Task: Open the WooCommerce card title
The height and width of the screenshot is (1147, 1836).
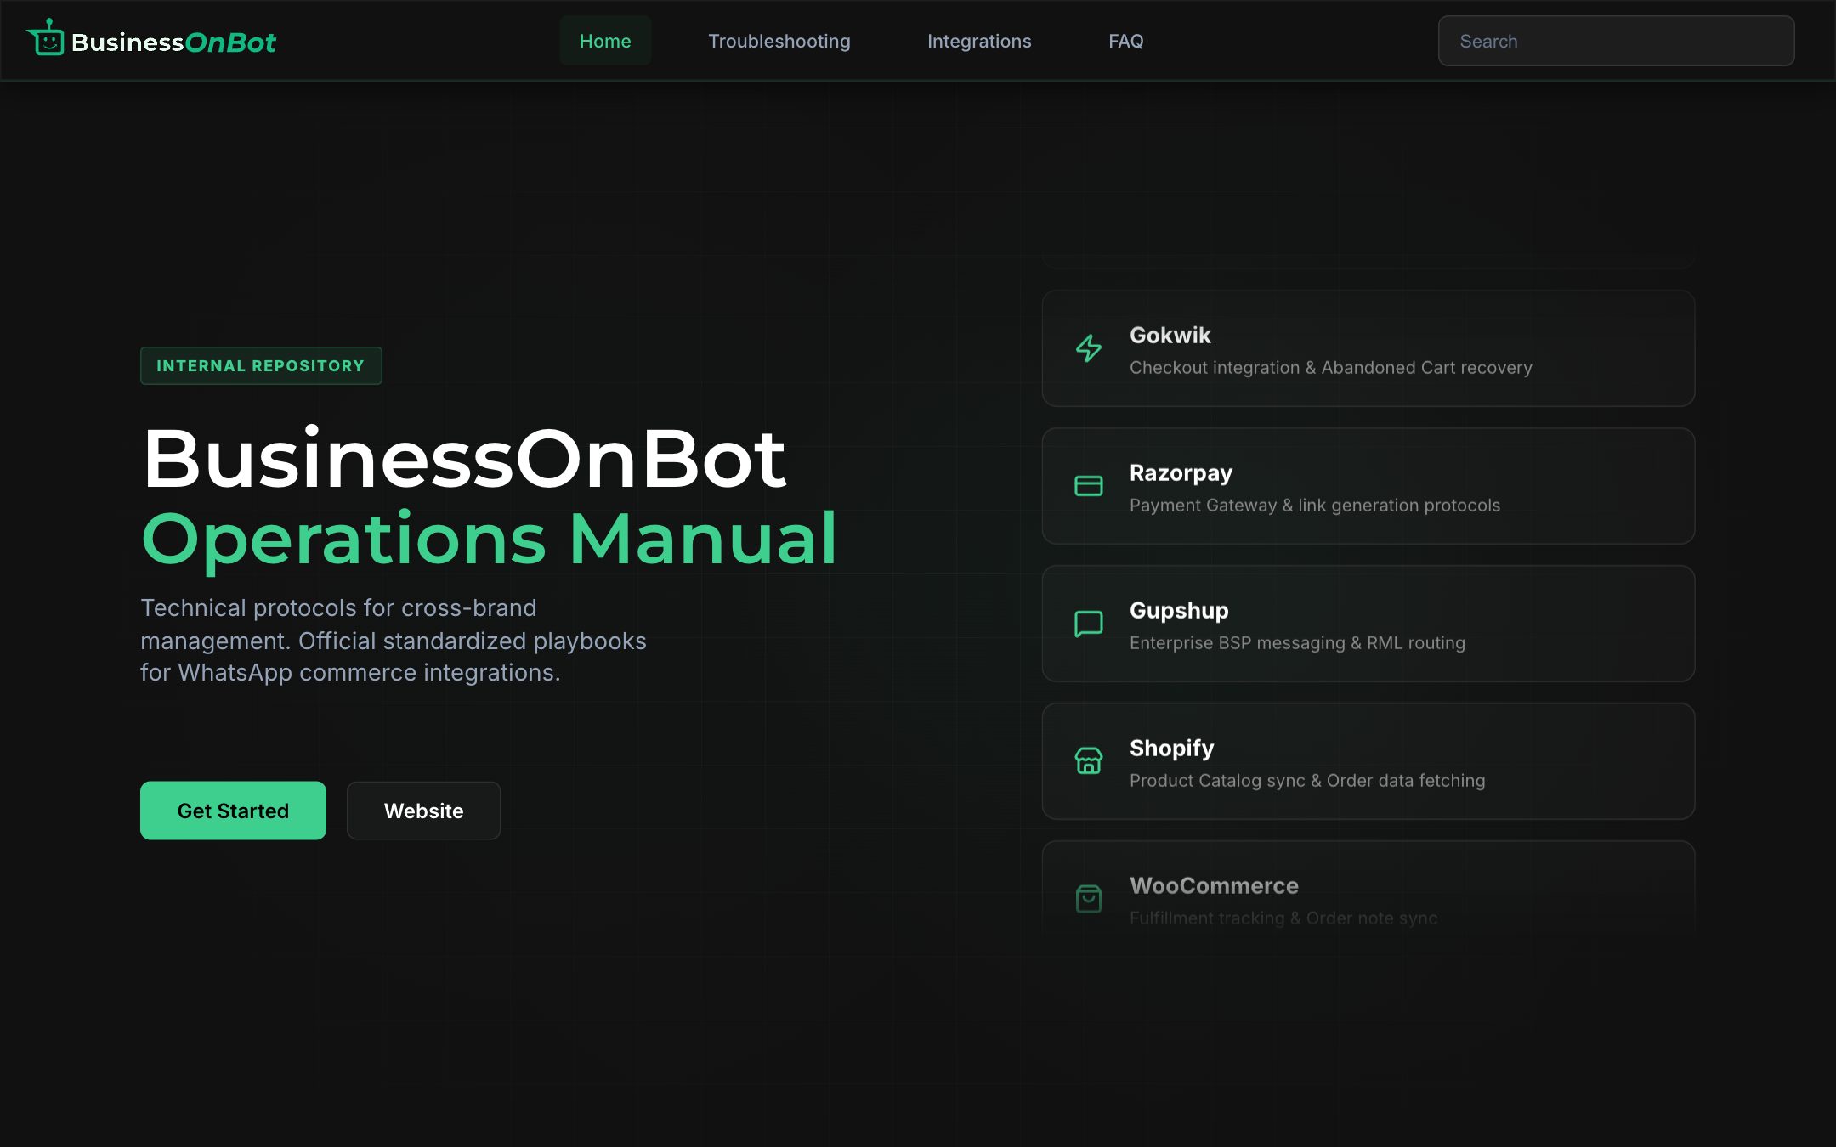Action: (1214, 885)
